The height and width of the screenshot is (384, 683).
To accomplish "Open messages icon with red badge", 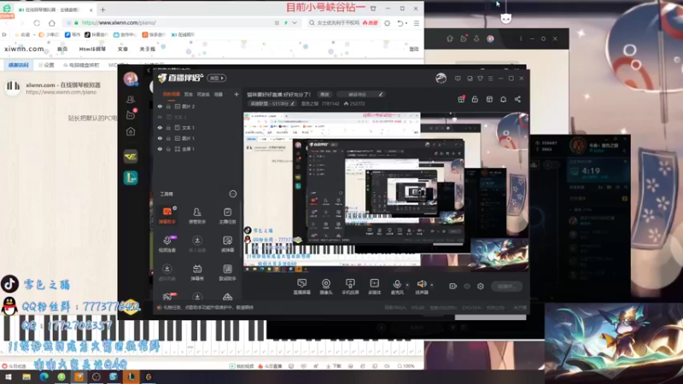I will coord(131,115).
